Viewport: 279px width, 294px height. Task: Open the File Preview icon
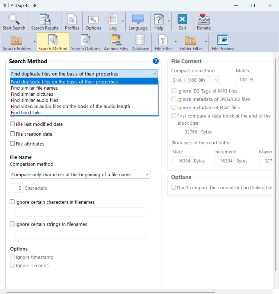[x=223, y=39]
